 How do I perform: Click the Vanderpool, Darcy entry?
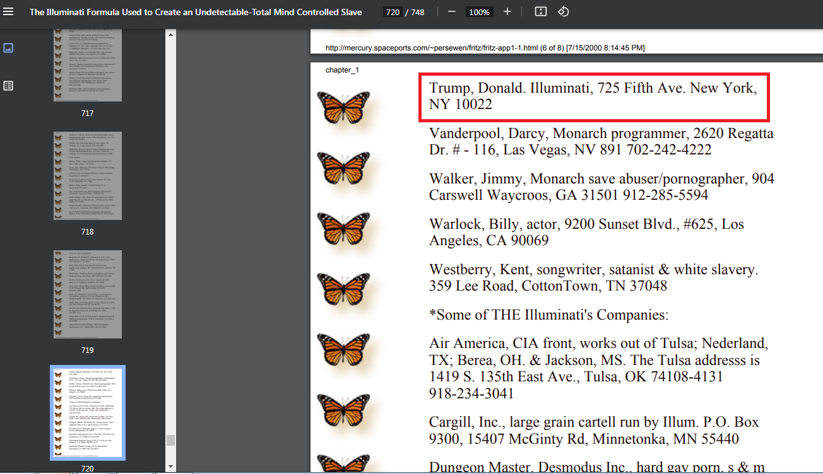(x=601, y=141)
